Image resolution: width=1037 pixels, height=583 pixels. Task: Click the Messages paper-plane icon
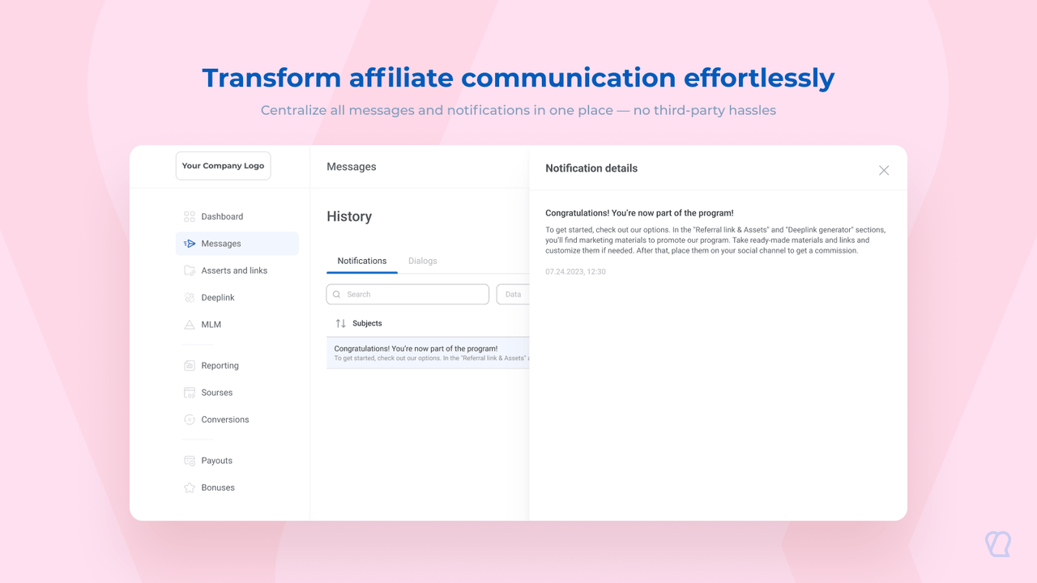click(190, 244)
